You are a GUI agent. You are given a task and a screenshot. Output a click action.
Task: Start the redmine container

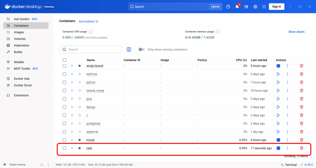coord(278,74)
